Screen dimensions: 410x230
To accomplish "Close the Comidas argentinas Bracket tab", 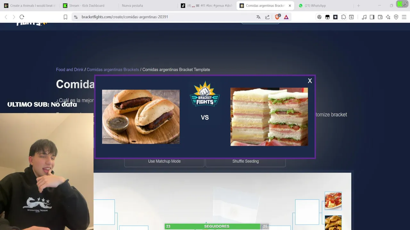I will (290, 5).
